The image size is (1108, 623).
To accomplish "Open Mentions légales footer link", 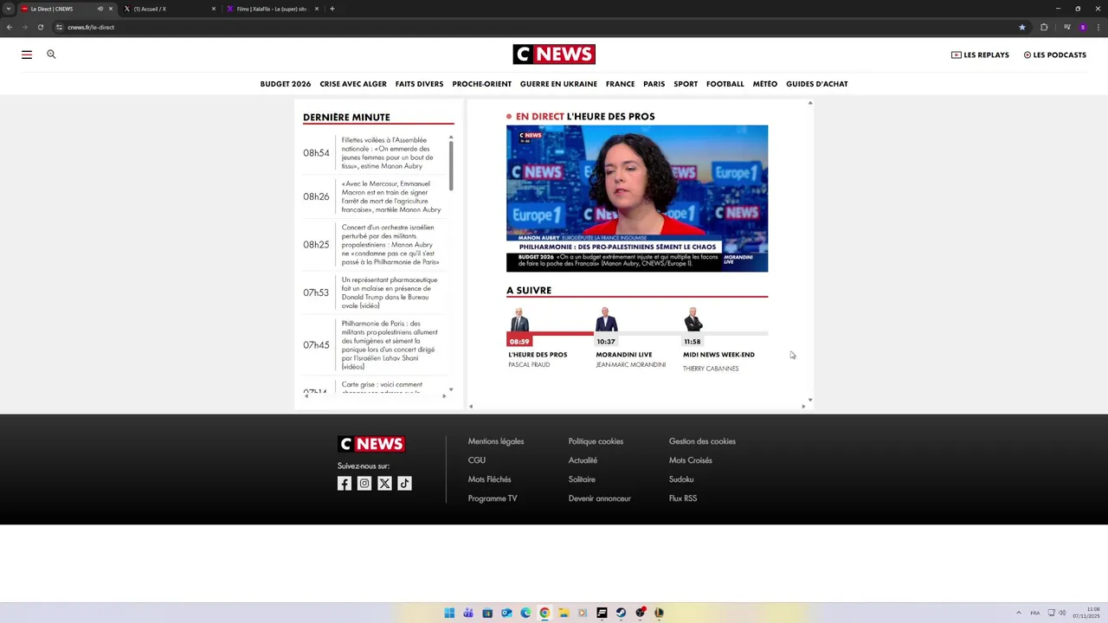I will 496,441.
